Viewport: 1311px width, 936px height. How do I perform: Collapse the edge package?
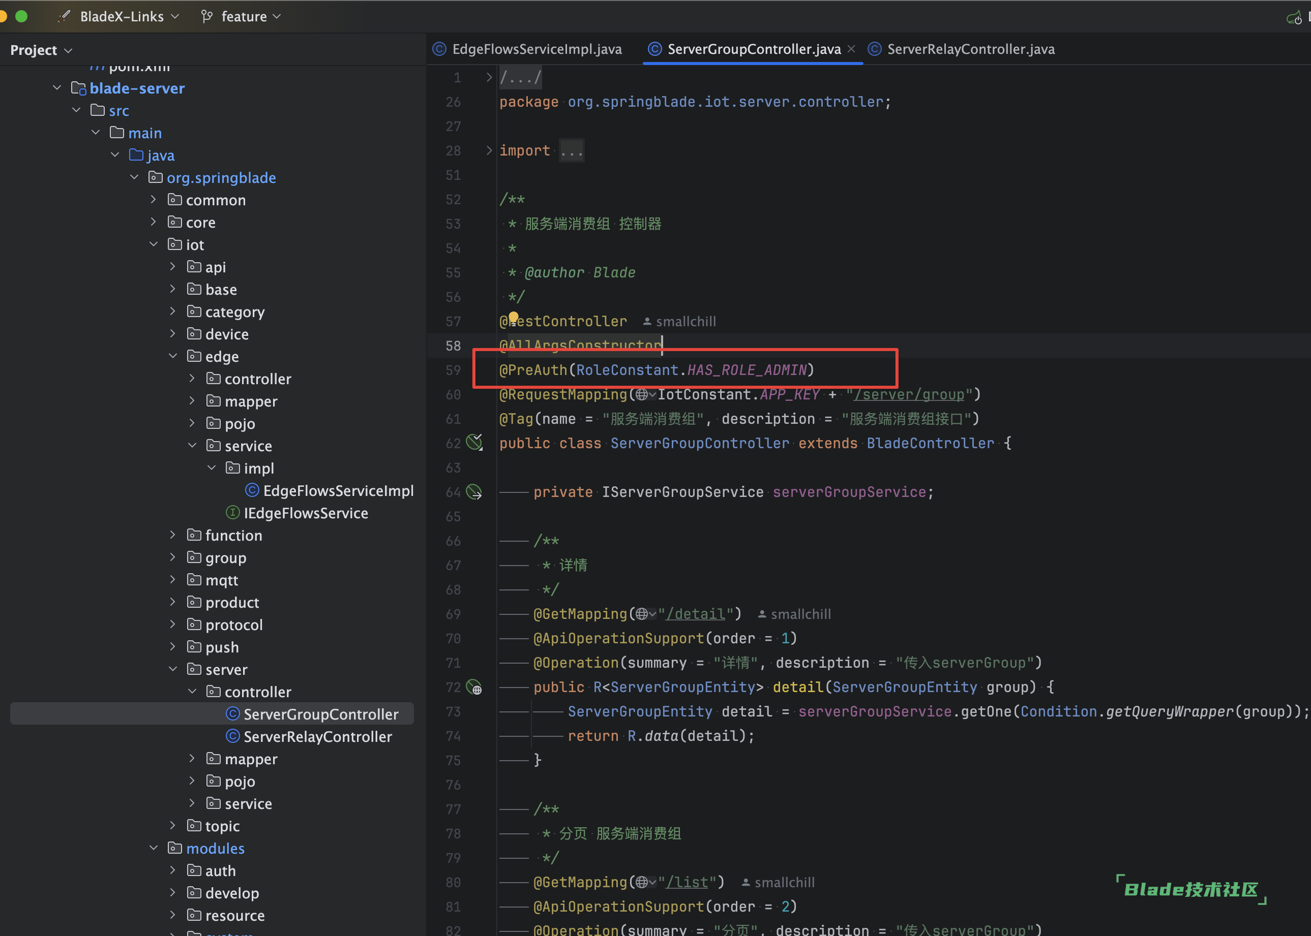[172, 356]
